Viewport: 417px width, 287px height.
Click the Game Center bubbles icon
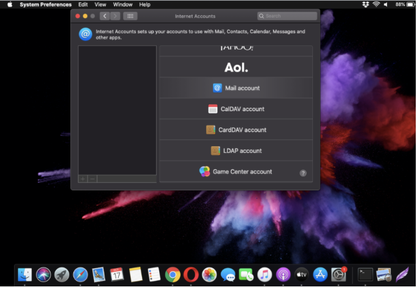coord(205,172)
